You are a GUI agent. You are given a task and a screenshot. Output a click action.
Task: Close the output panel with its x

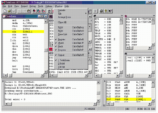(x=3, y=81)
